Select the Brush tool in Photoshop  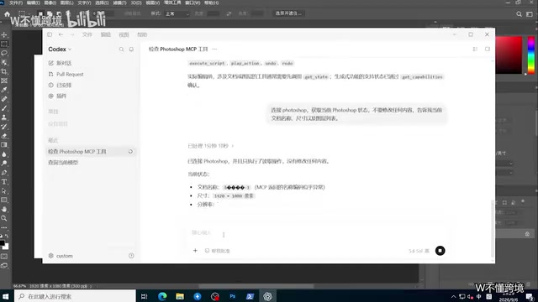tap(4, 108)
